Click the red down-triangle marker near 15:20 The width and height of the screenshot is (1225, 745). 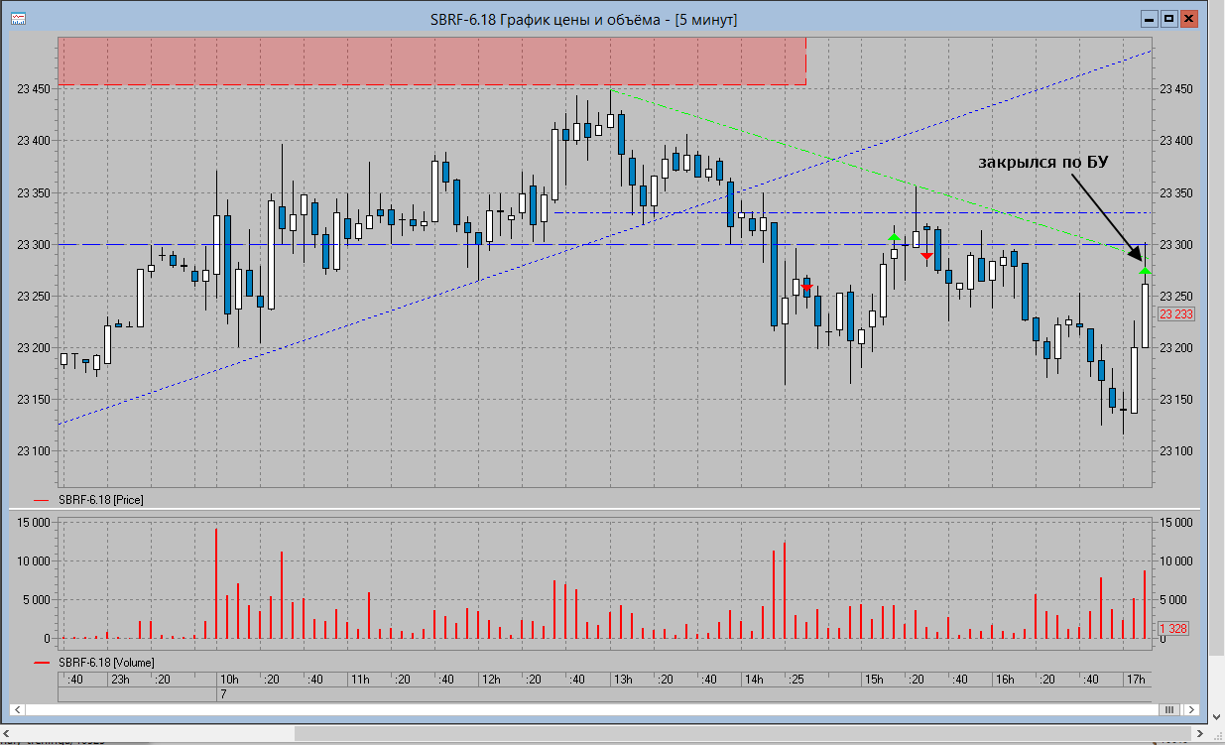(926, 256)
